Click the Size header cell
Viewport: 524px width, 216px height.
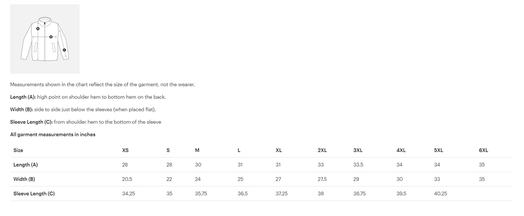(18, 150)
